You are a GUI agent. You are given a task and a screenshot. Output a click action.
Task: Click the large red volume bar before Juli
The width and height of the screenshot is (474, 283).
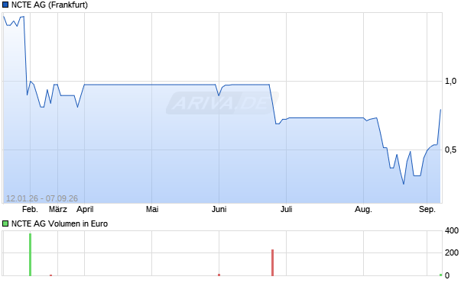(272, 262)
